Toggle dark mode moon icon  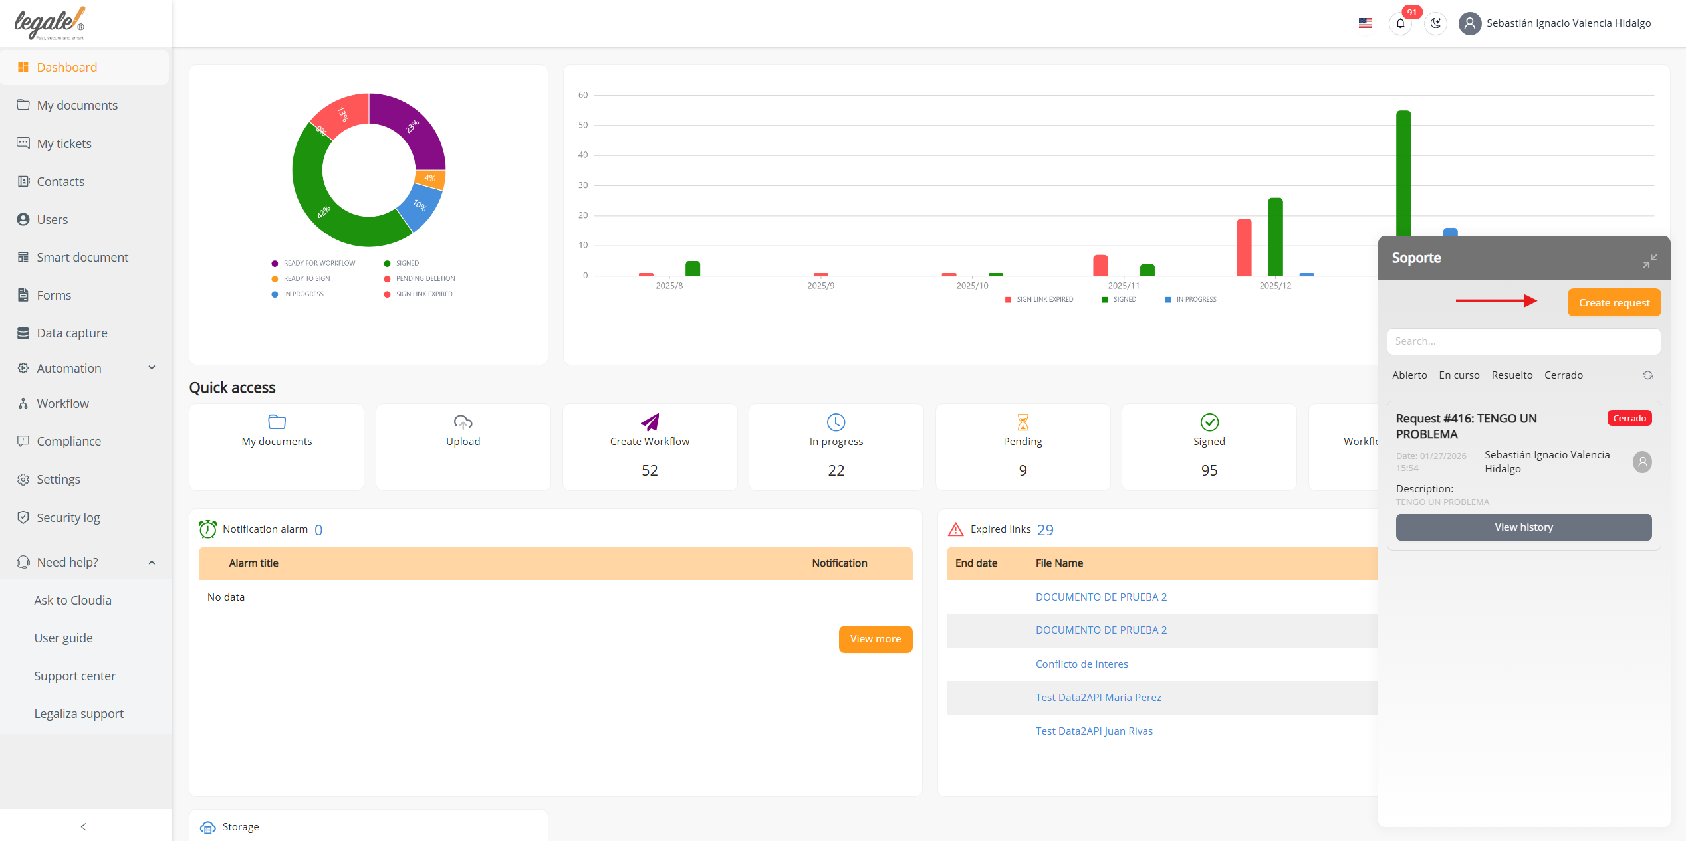point(1435,23)
